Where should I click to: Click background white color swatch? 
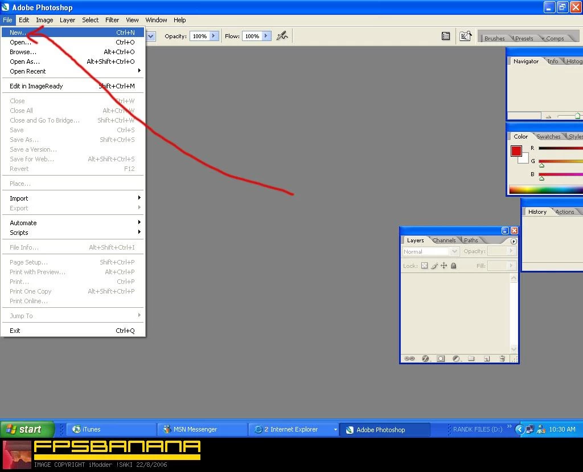(x=524, y=159)
